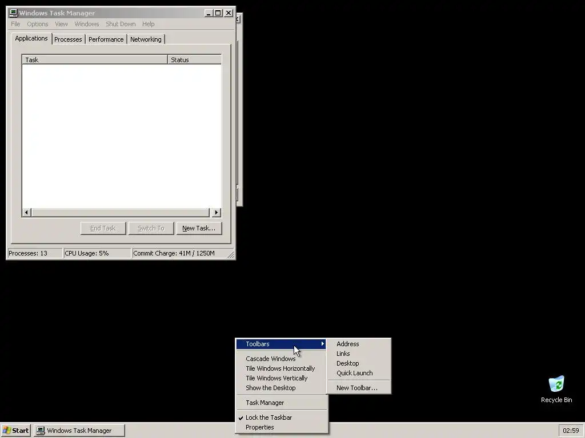Screen dimensions: 585x438
Task: Click the New Task... button
Action: pyautogui.click(x=199, y=228)
